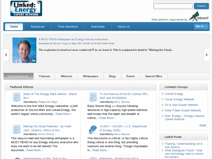Open the About Us menu
Image resolution: width=213 pixels, height=159 pixels.
[124, 27]
